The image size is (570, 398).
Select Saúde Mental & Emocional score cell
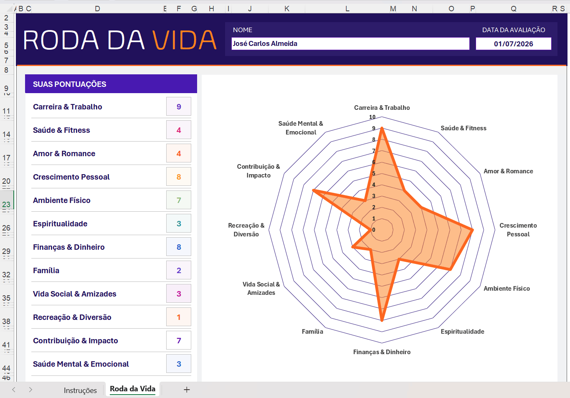pos(179,364)
